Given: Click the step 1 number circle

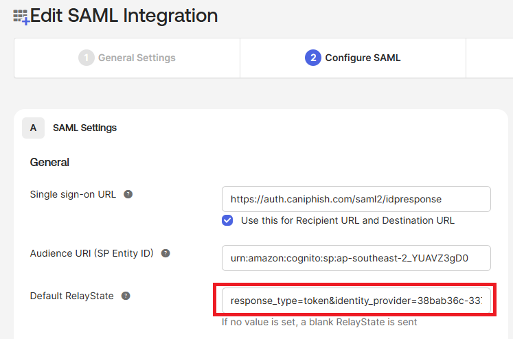Looking at the screenshot, I should (86, 58).
